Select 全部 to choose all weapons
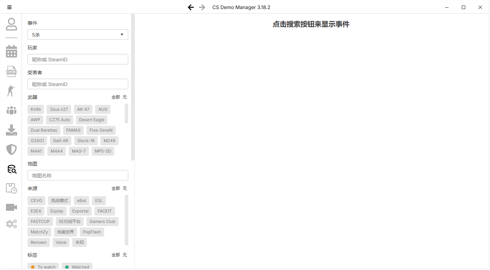The image size is (490, 270). pyautogui.click(x=115, y=97)
